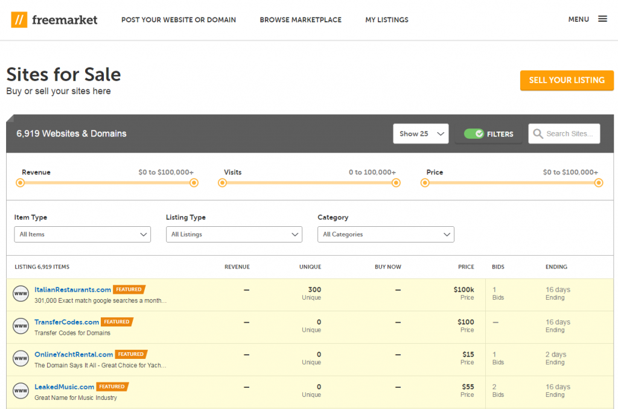Screen dimensions: 618x409
Task: Click the 'LISTING 6,919 ITEMS' header text
Action: coord(42,267)
